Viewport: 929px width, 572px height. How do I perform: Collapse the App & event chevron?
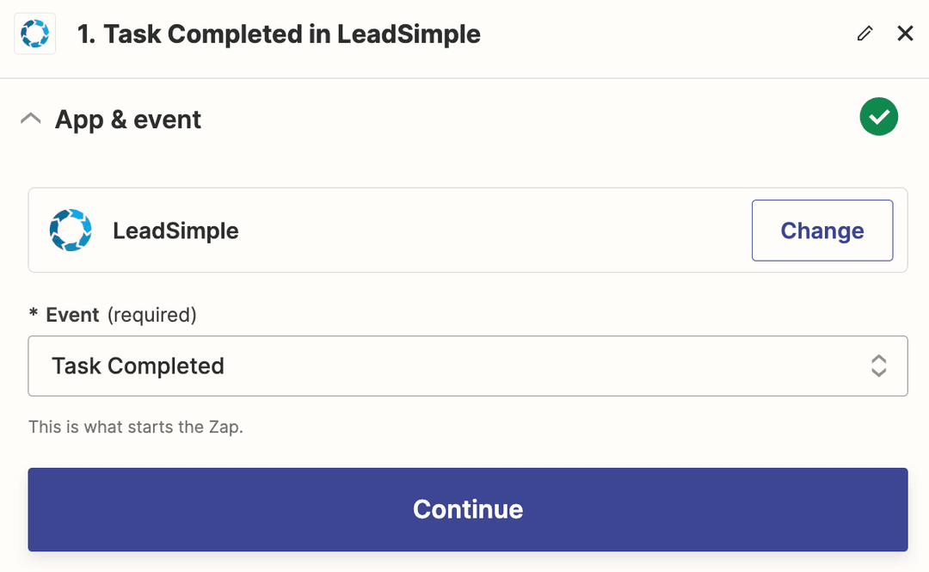click(x=31, y=119)
